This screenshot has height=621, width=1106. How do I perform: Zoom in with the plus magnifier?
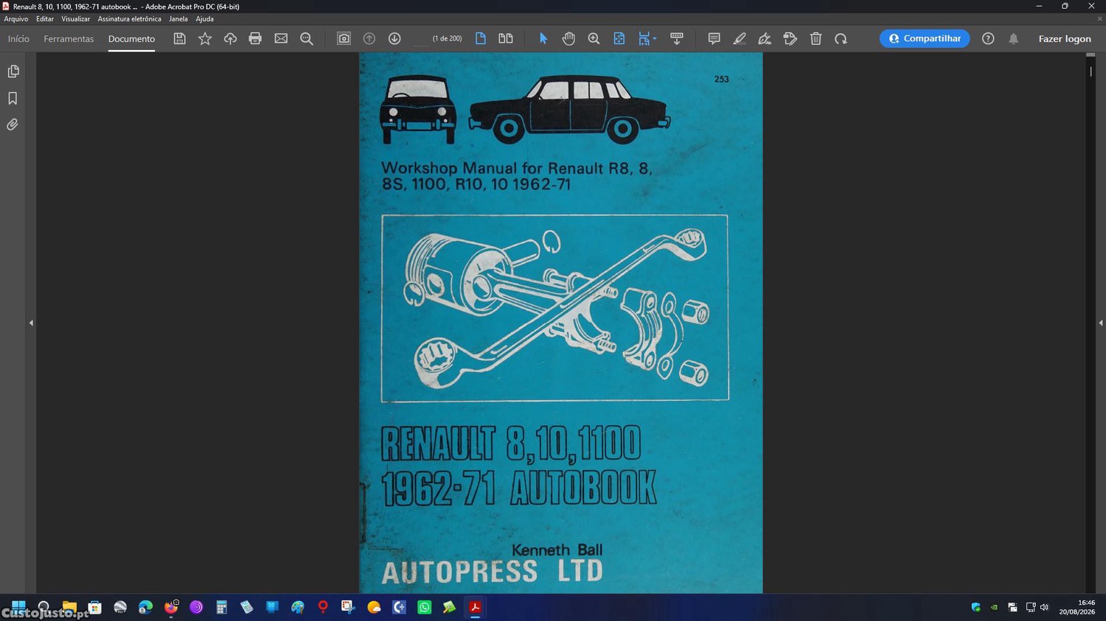pos(594,38)
